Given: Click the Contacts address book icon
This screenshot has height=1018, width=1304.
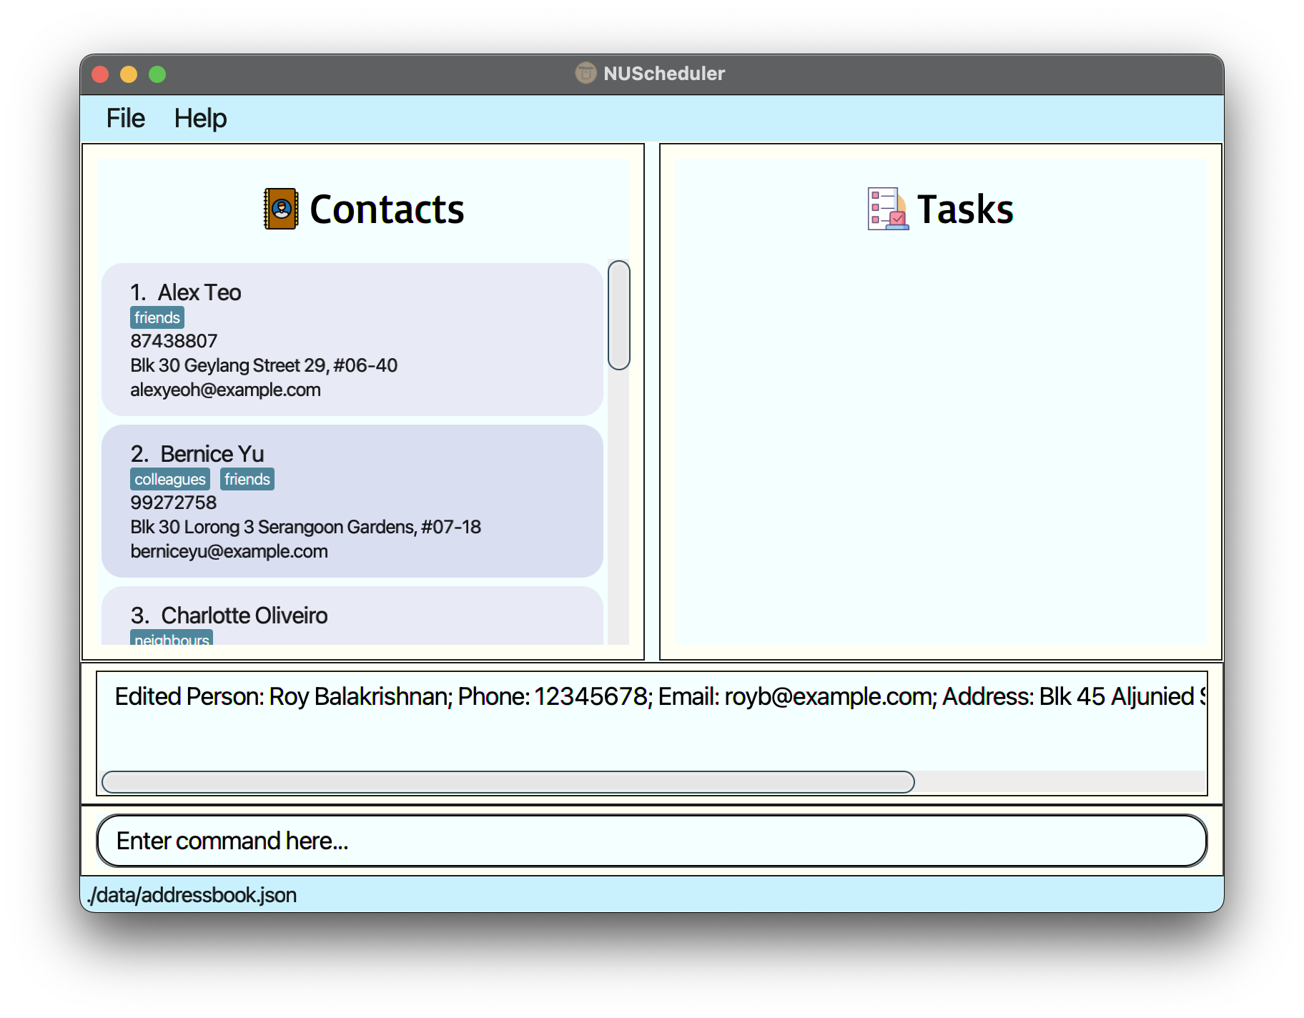Looking at the screenshot, I should [281, 209].
